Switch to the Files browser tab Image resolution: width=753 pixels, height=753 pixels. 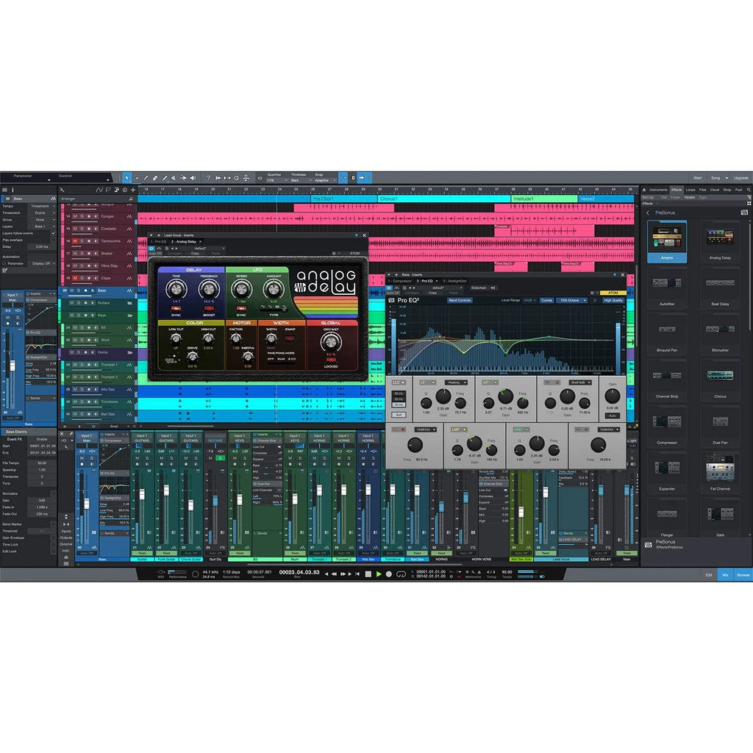702,190
